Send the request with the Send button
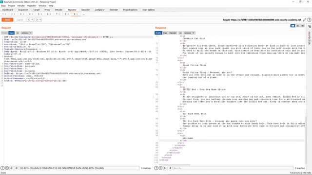312x175 pixels. [x=7, y=20]
